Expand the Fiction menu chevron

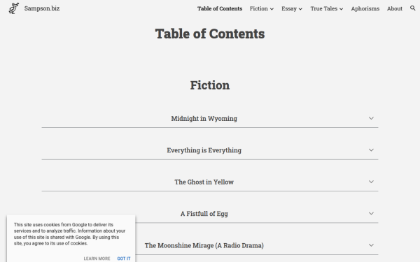[272, 9]
